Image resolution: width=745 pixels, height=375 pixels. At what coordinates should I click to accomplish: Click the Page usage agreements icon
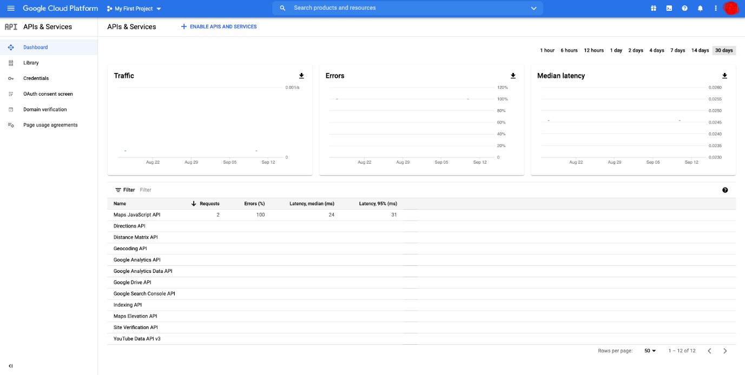coord(11,125)
